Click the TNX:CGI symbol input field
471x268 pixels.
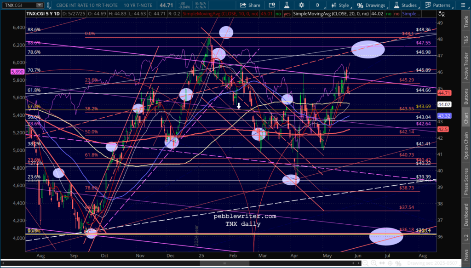[x=17, y=6]
